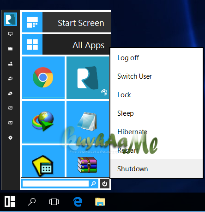This screenshot has height=212, width=205.
Task: Click the computer monitor icon in the sidebar
Action: click(10, 34)
